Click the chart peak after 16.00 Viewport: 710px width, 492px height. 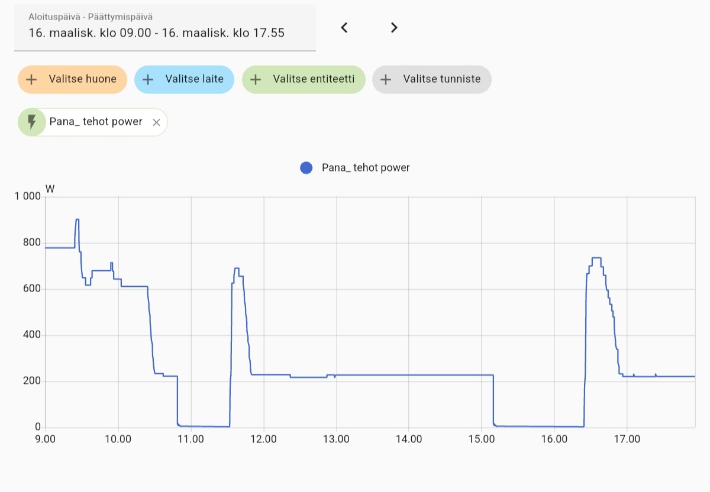coord(596,258)
